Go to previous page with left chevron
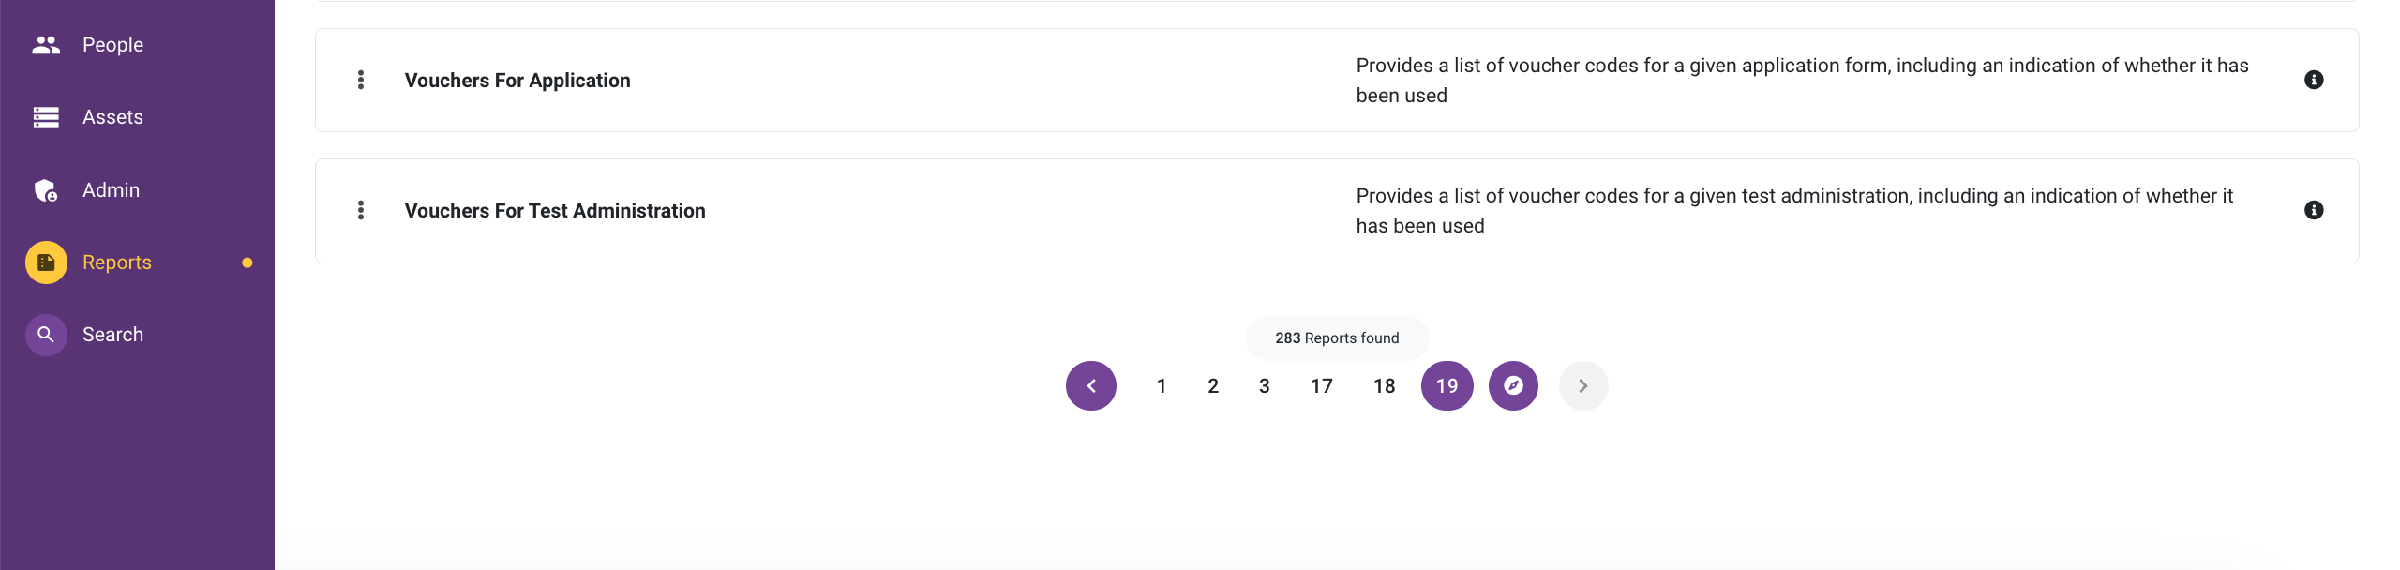 pyautogui.click(x=1091, y=386)
